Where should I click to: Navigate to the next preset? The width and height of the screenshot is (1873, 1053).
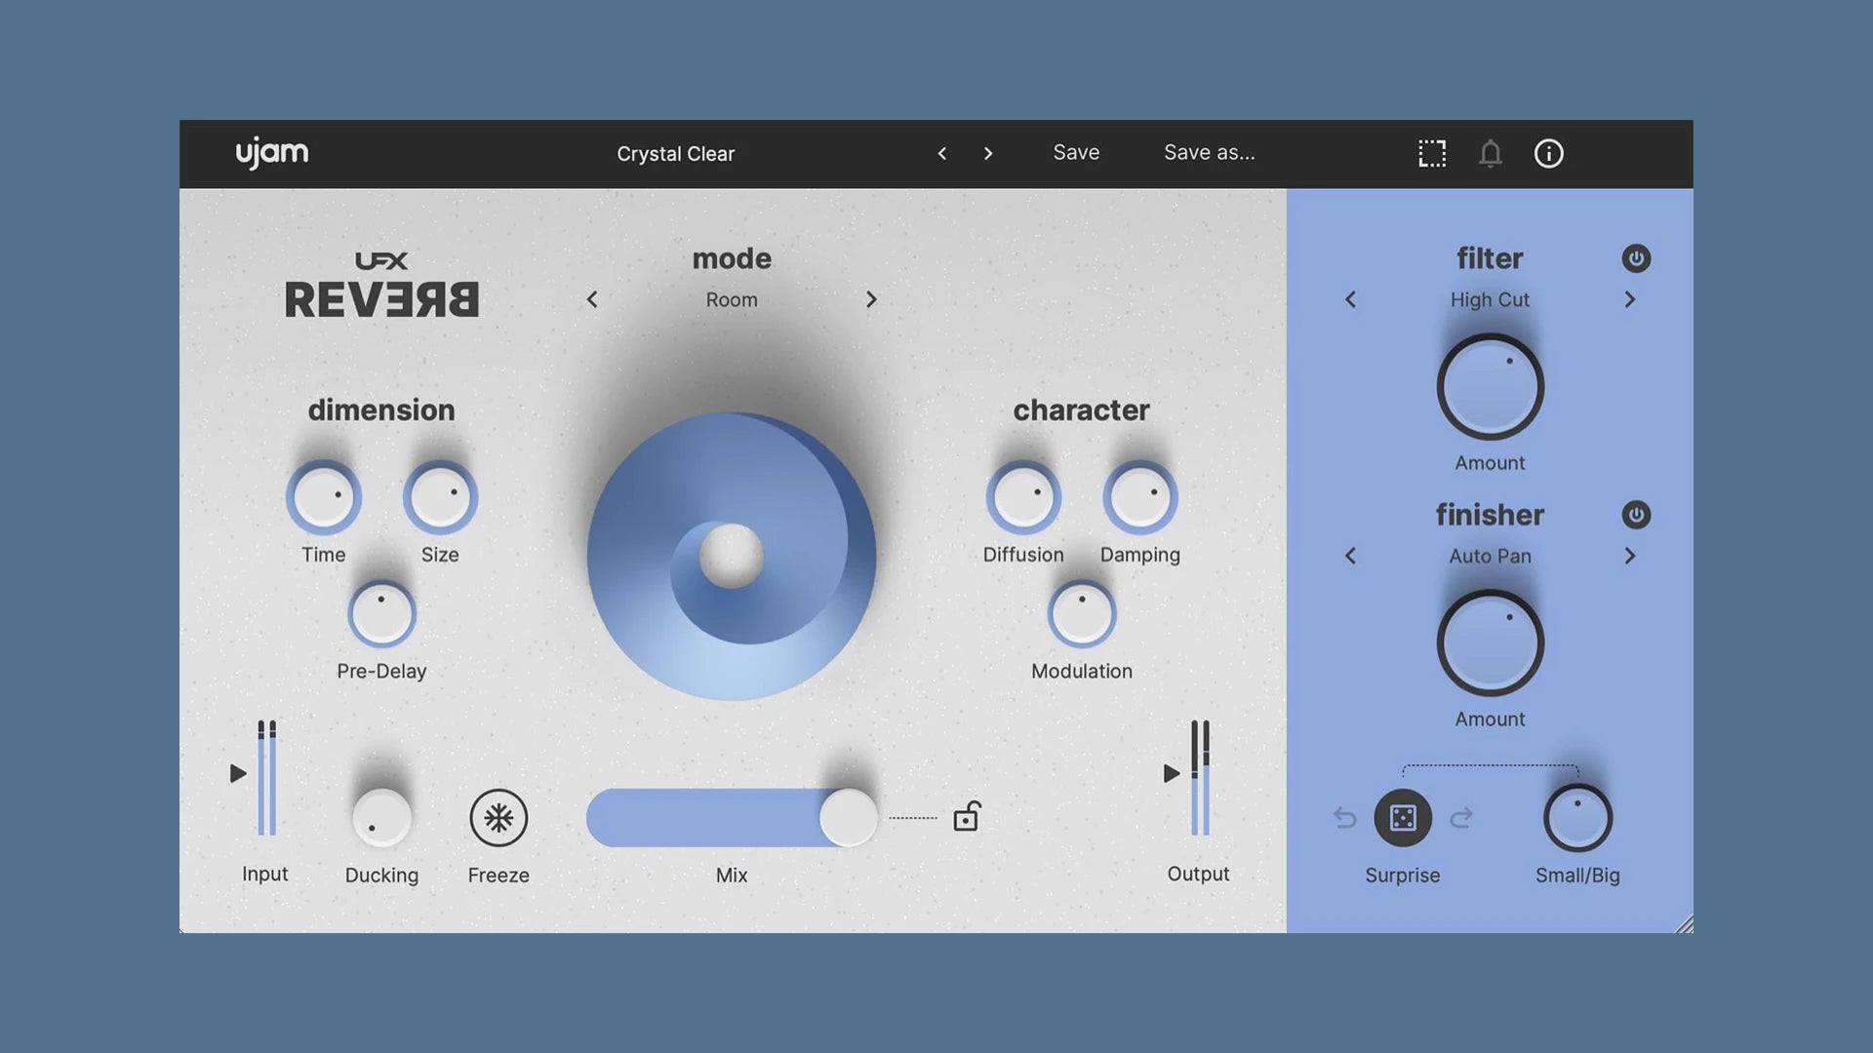pyautogui.click(x=988, y=153)
